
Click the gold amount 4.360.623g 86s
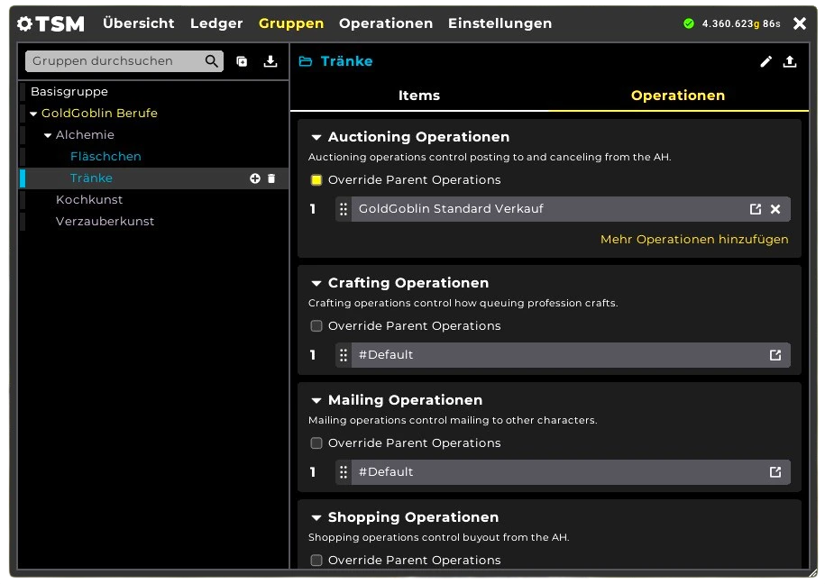pos(741,23)
